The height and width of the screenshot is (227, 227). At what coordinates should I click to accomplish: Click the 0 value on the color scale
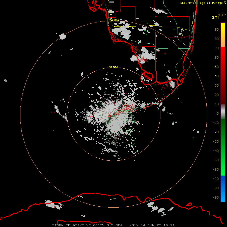pyautogui.click(x=218, y=113)
